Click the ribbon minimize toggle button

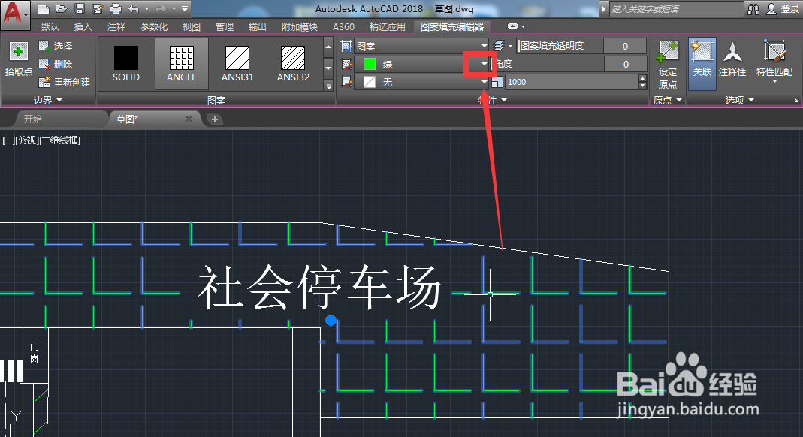coord(512,26)
